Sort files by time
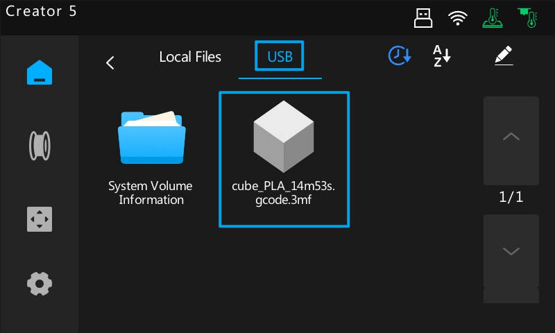Viewport: 555px width, 333px height. [400, 55]
